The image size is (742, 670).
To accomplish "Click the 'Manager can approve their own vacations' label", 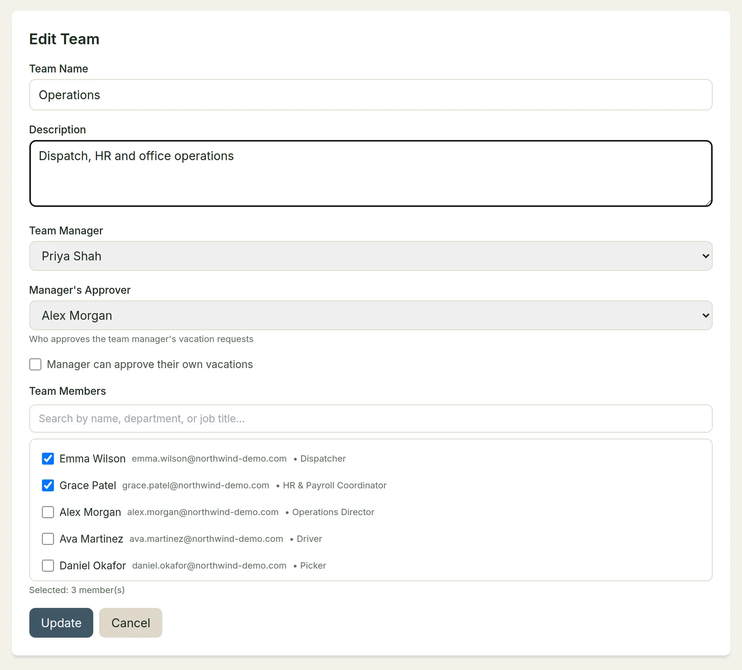I will click(x=150, y=364).
